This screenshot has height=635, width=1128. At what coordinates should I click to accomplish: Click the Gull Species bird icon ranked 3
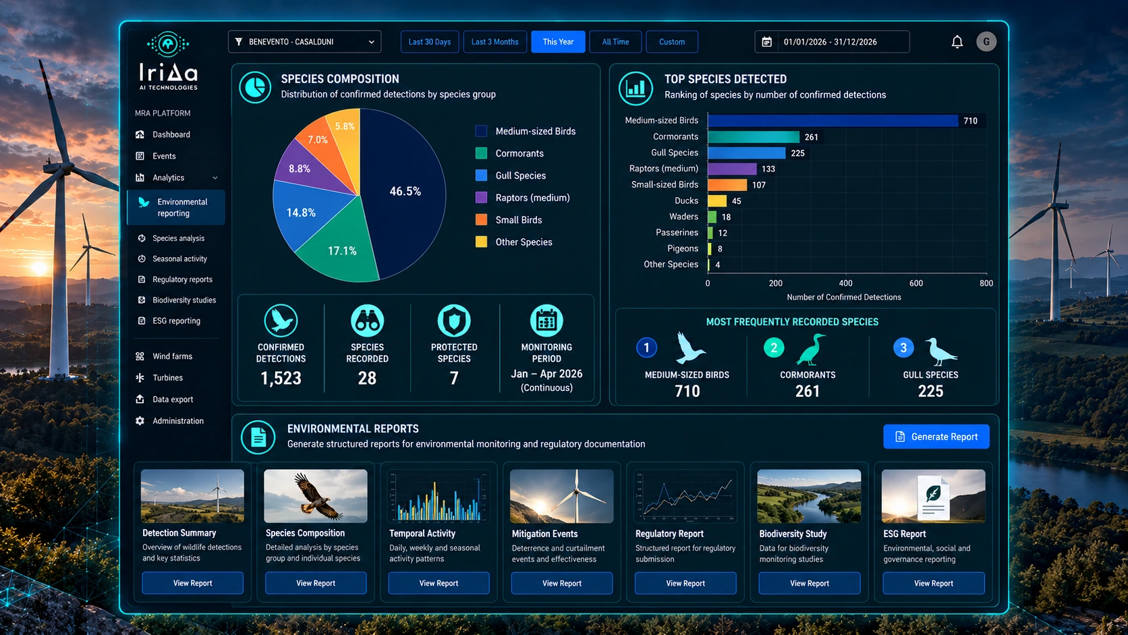coord(940,352)
